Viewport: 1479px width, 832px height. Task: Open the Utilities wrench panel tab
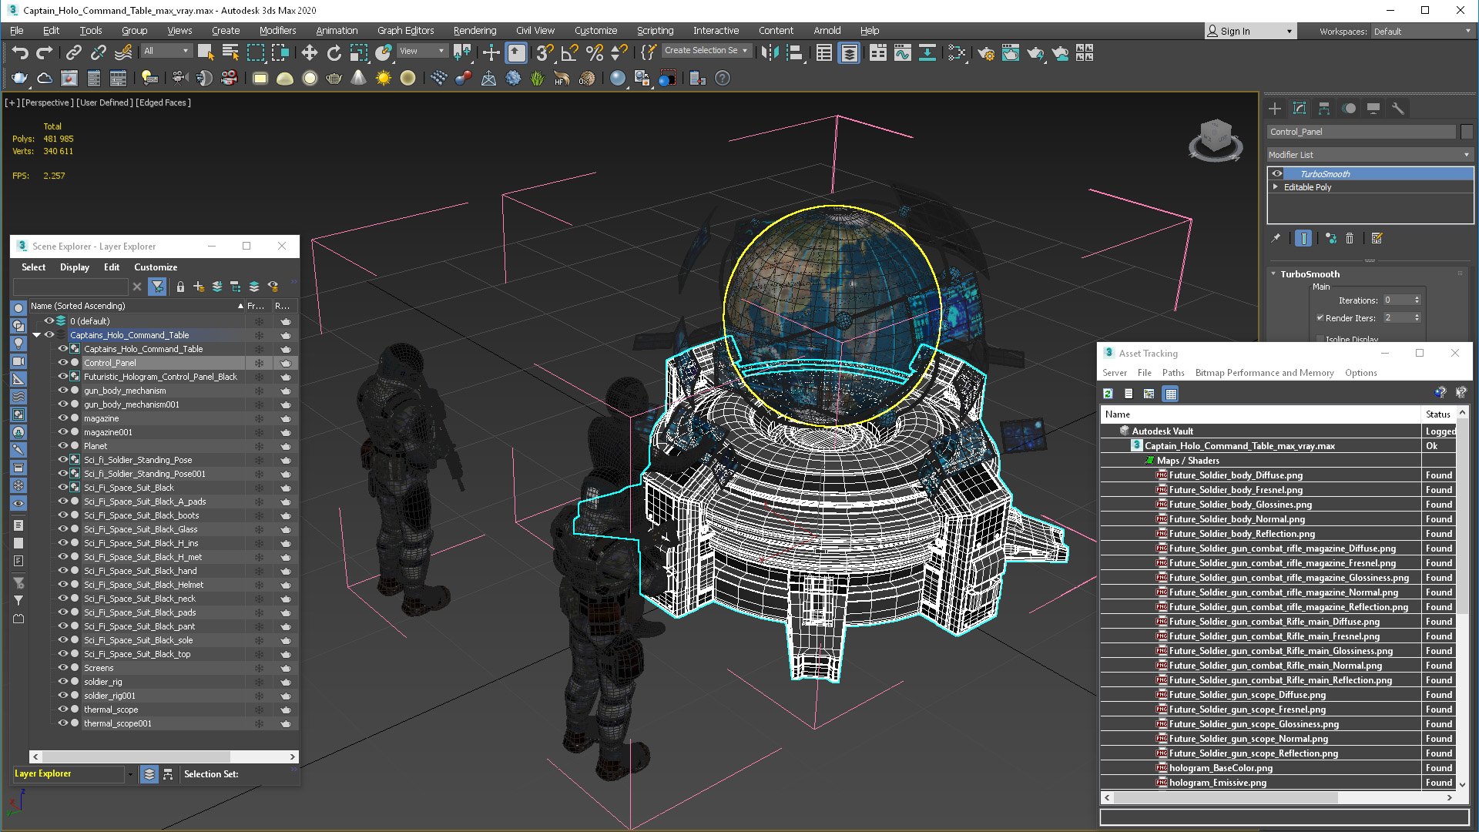tap(1398, 109)
